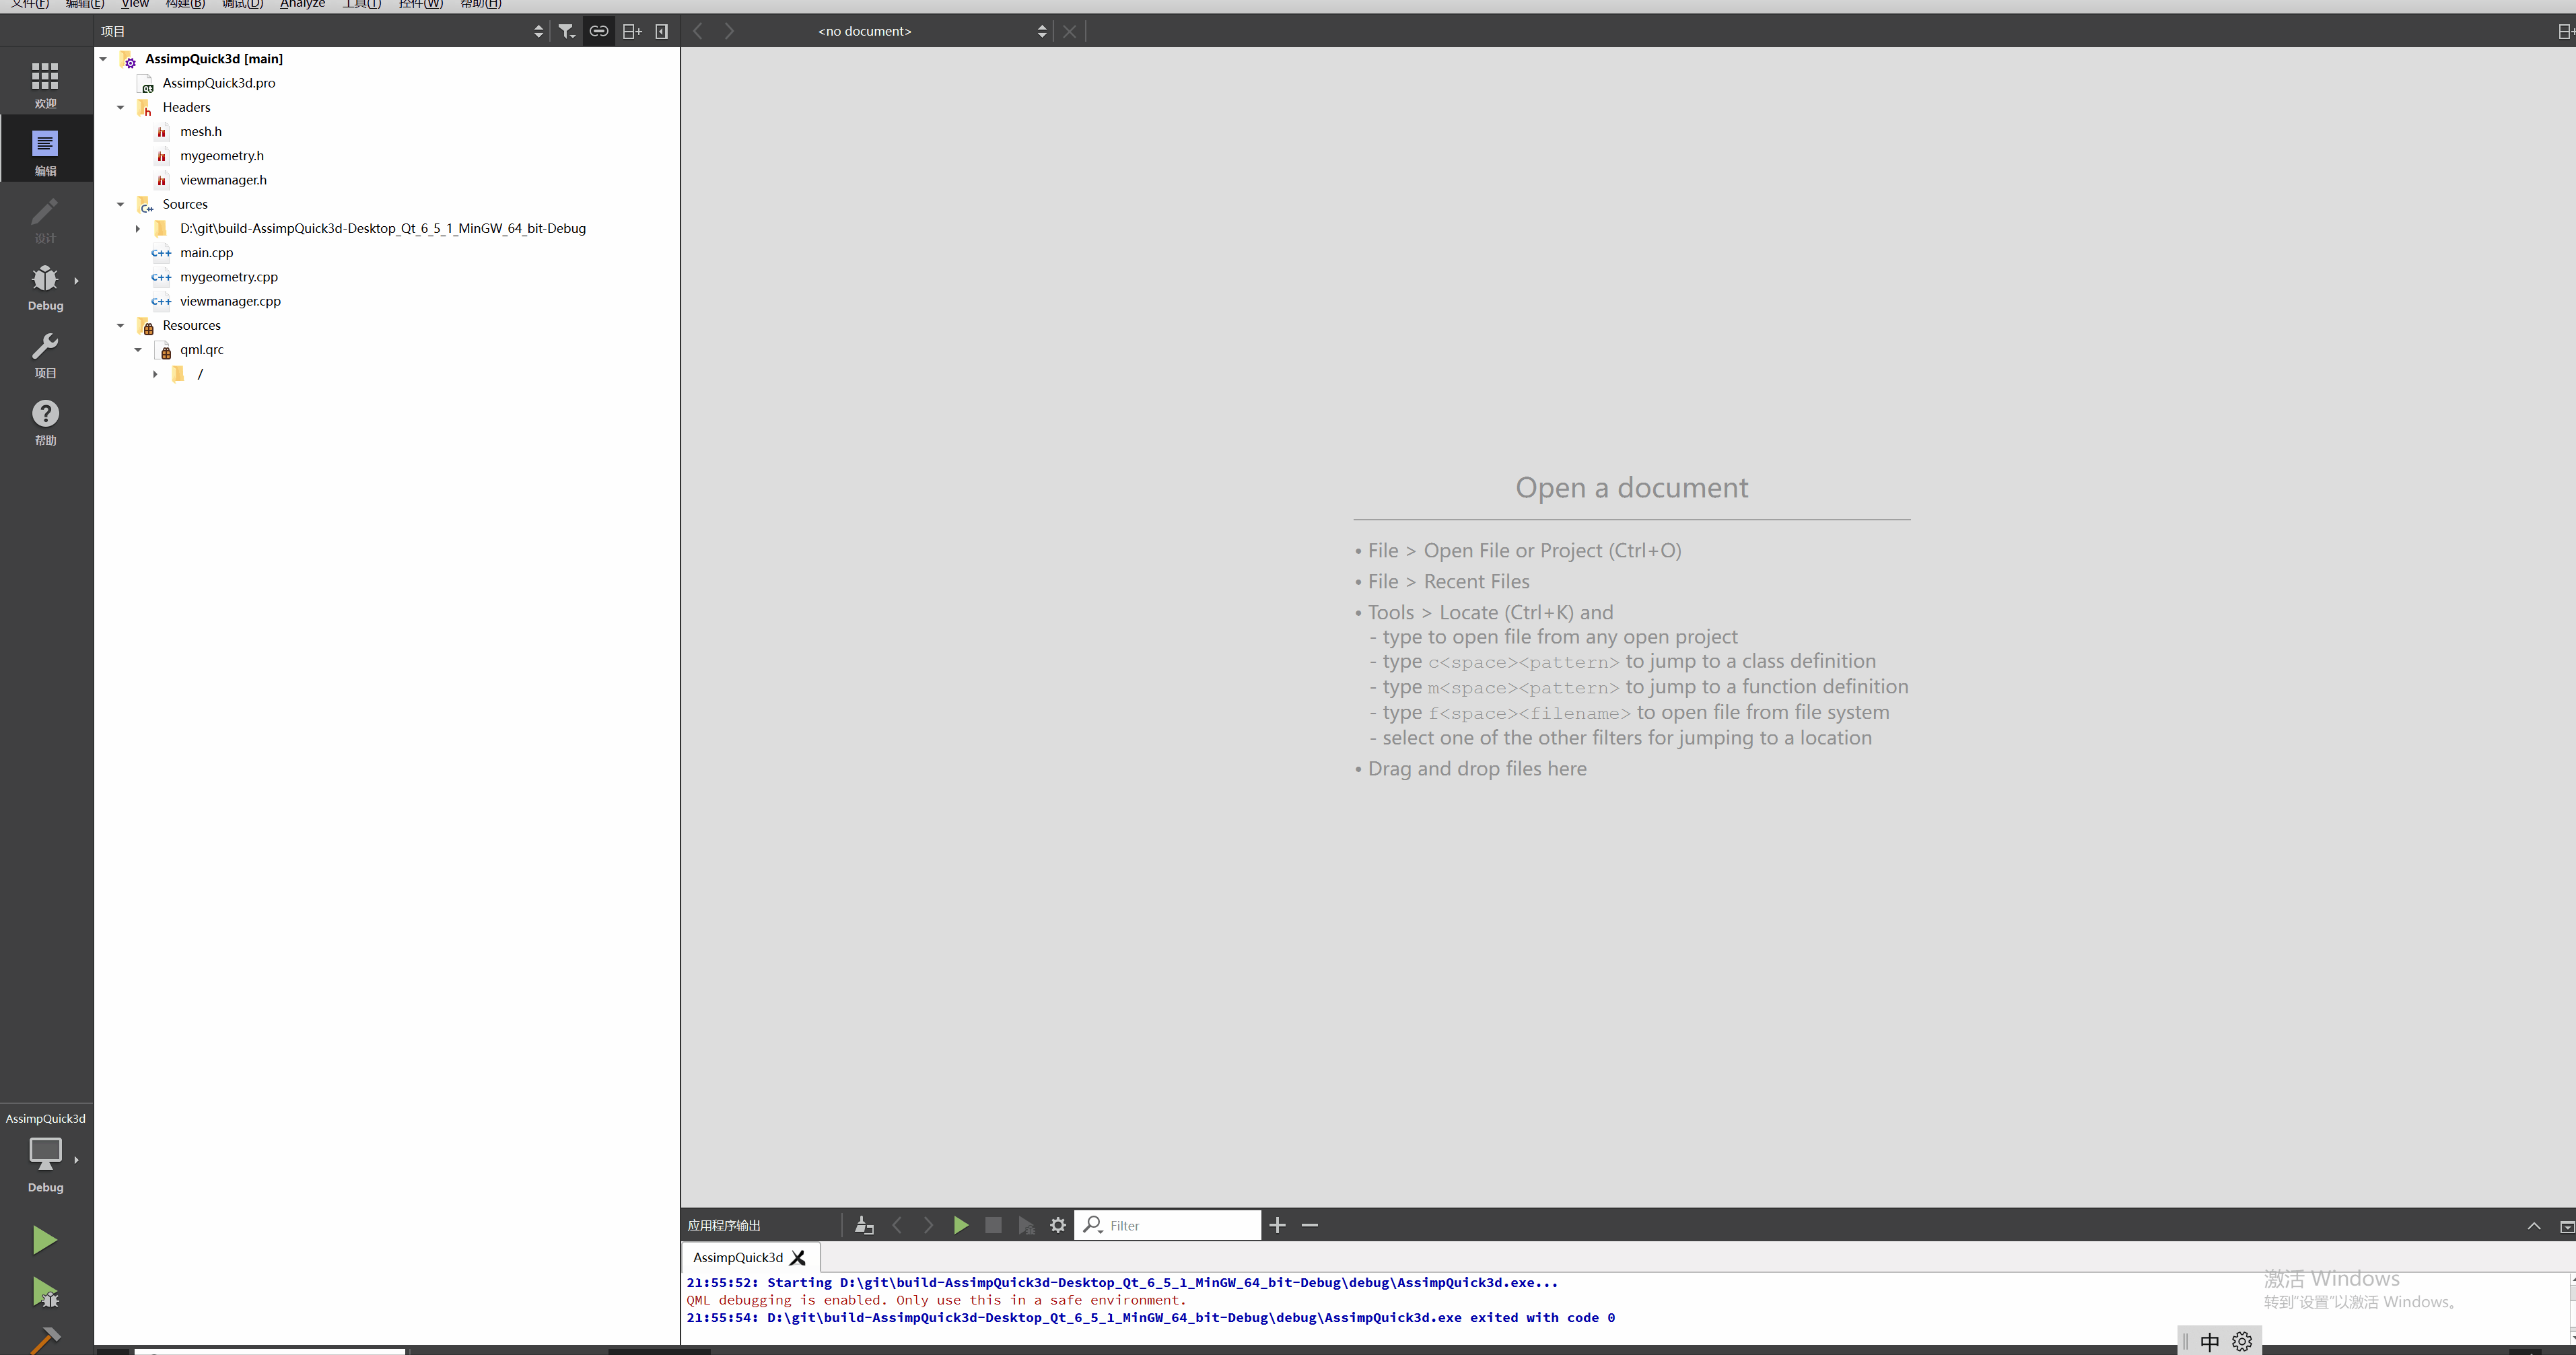Expand the build-AssimpQuick3d Debug folder

tap(137, 229)
